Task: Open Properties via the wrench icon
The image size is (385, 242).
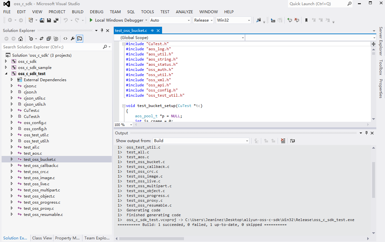Action: point(72,39)
